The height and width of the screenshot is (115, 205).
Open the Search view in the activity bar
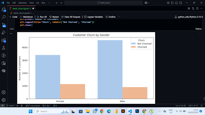pos(4,17)
